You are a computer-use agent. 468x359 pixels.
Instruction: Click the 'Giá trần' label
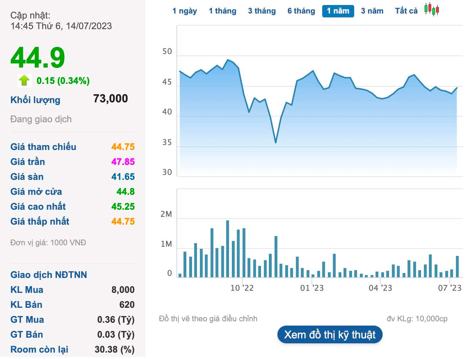pos(28,162)
